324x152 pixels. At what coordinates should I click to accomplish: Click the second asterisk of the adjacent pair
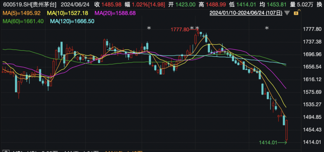click(197, 28)
